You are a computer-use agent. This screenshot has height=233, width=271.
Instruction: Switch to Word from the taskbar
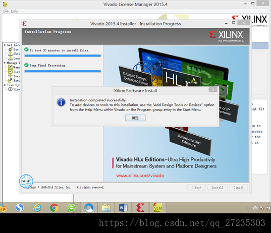123,208
